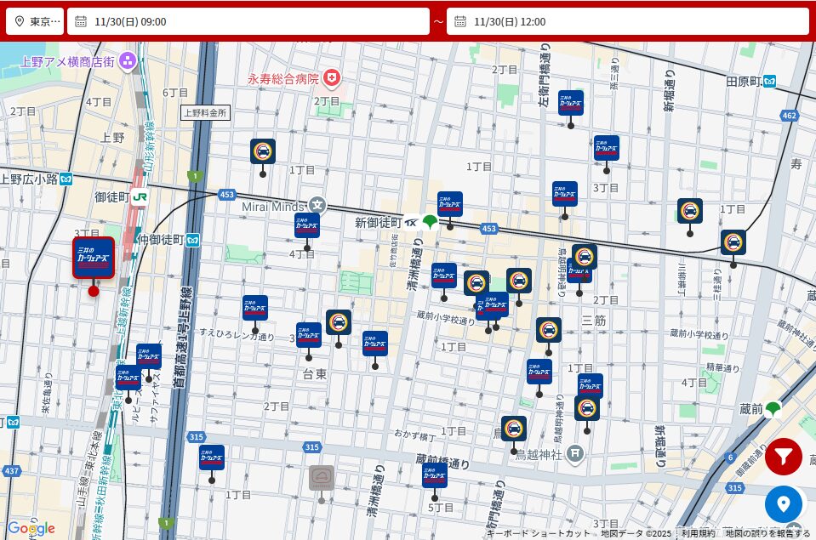The image size is (816, 540).
Task: Click car marker left of 鳥越神社
Action: [x=514, y=429]
